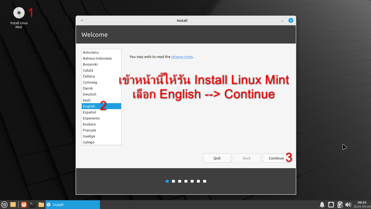
Task: Select Deutsch language
Action: [101, 94]
